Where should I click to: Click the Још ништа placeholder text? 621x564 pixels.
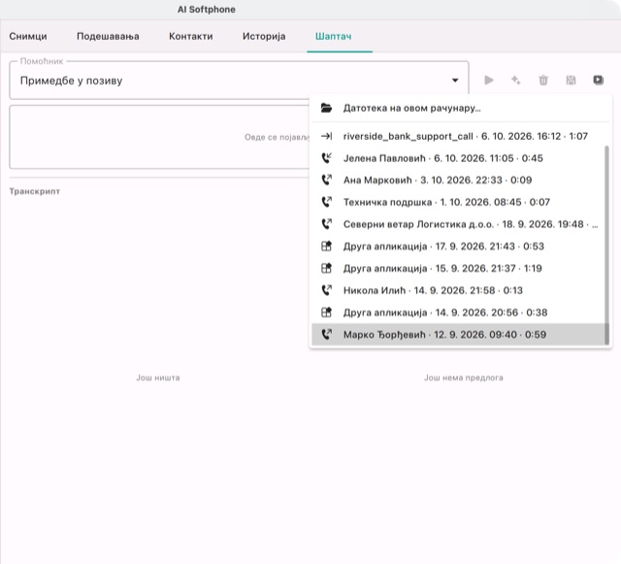[158, 378]
